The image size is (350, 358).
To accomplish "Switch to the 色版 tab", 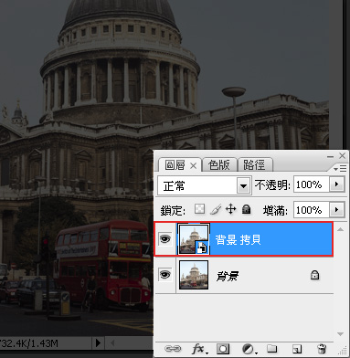I will click(x=219, y=165).
